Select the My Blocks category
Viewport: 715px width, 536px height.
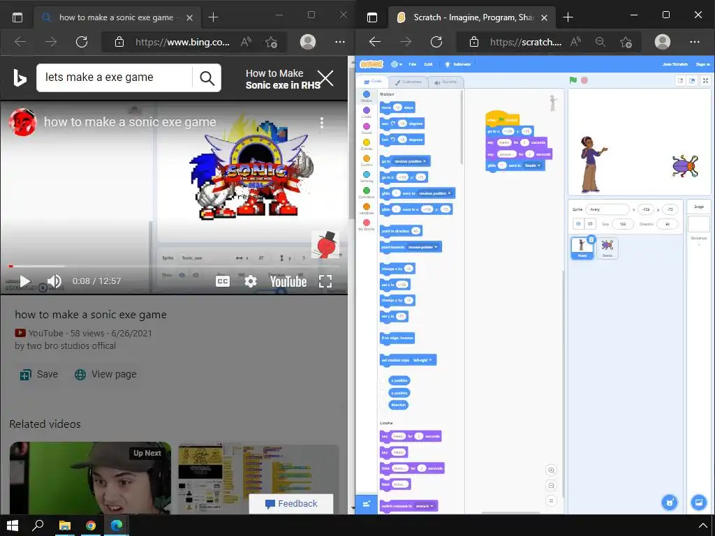coord(366,225)
